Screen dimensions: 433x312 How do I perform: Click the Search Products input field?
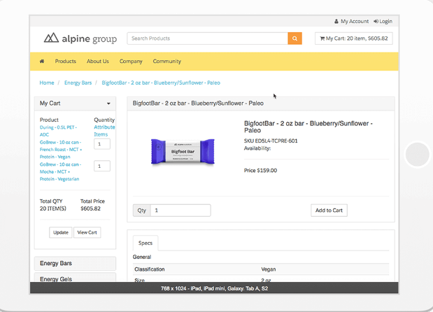point(207,38)
